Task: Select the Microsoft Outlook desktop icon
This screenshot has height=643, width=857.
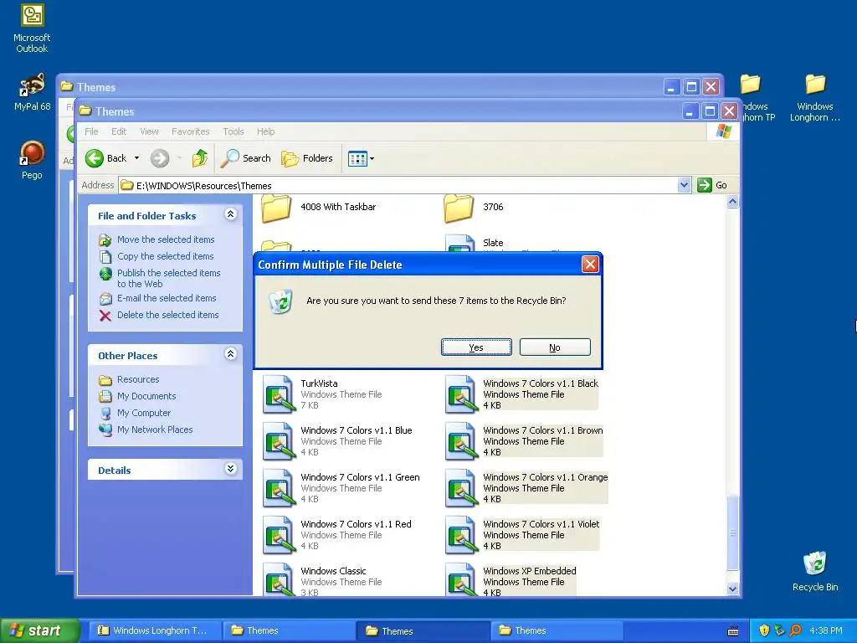Action: (x=32, y=29)
